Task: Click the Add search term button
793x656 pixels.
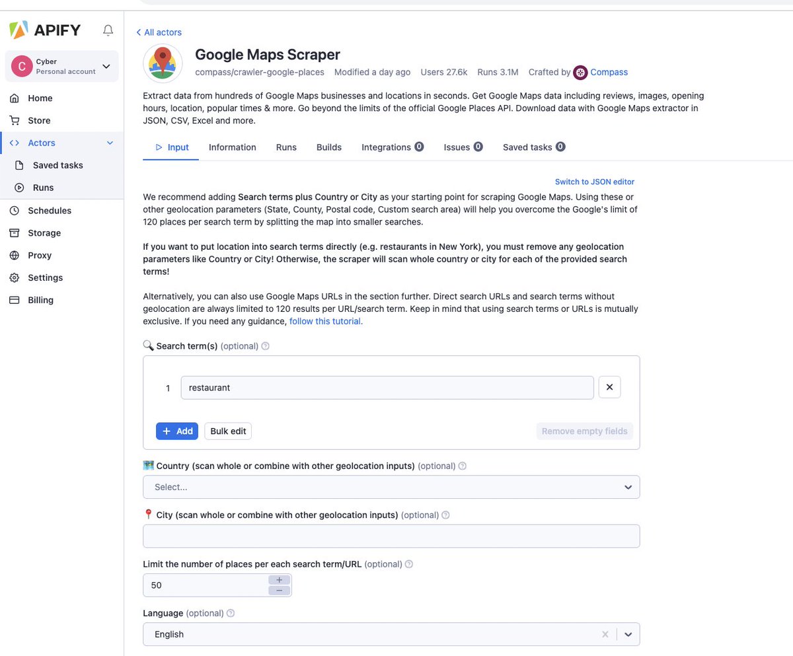Action: coord(177,431)
